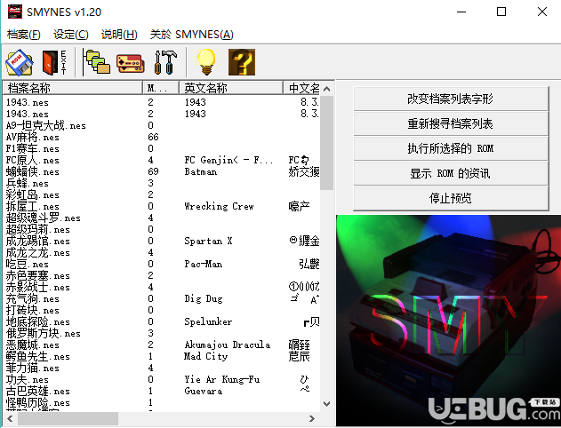561x428 pixels.
Task: Click the red door EXIT icon
Action: (x=54, y=62)
